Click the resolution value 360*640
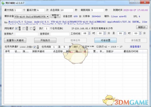The width and height of the screenshot is (151, 107). [x=96, y=16]
